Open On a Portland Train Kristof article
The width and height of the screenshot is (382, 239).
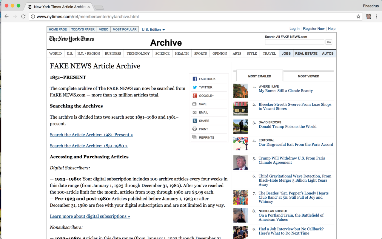pyautogui.click(x=291, y=217)
